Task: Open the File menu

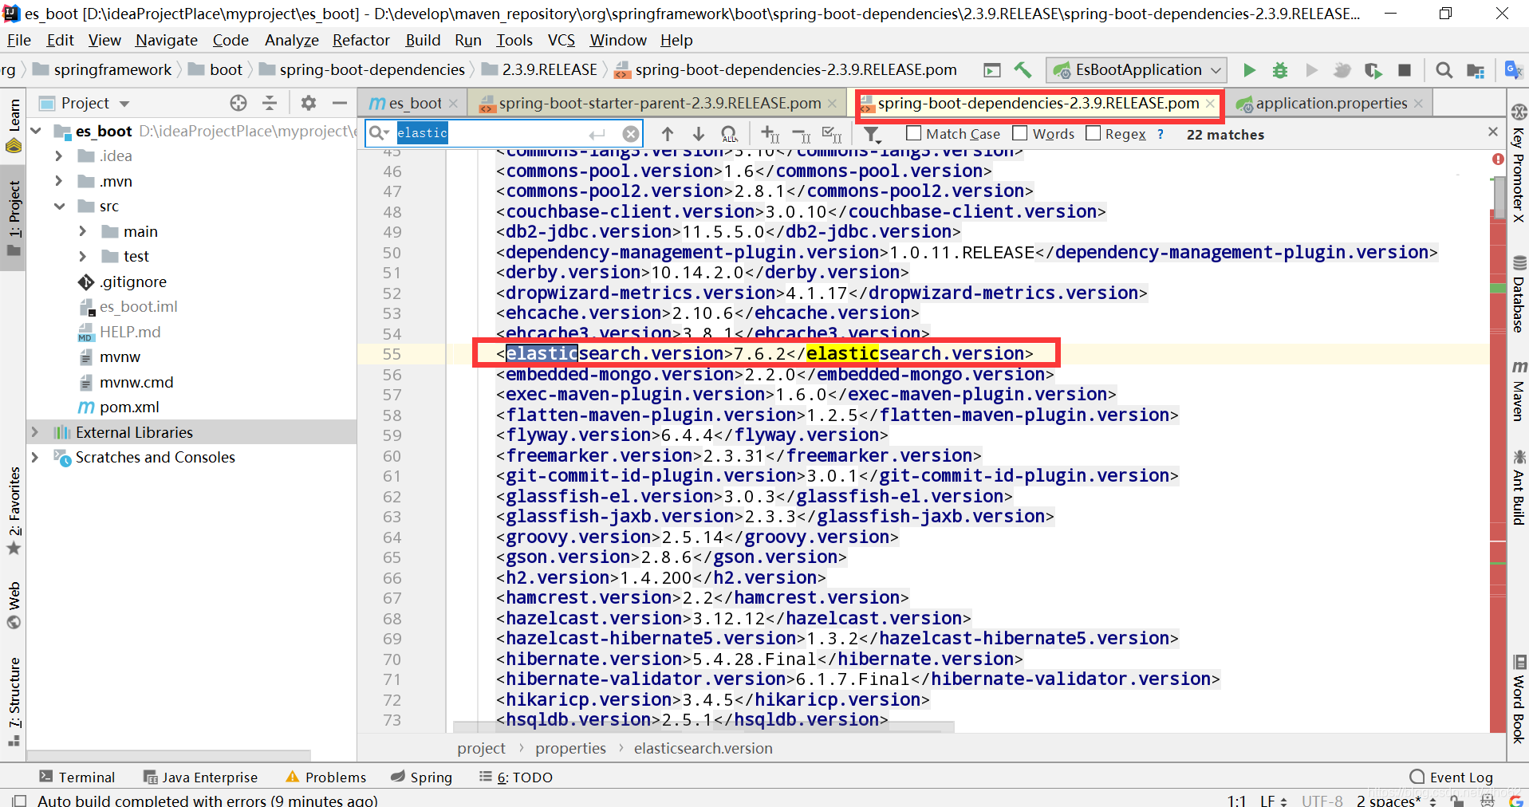Action: click(x=18, y=40)
